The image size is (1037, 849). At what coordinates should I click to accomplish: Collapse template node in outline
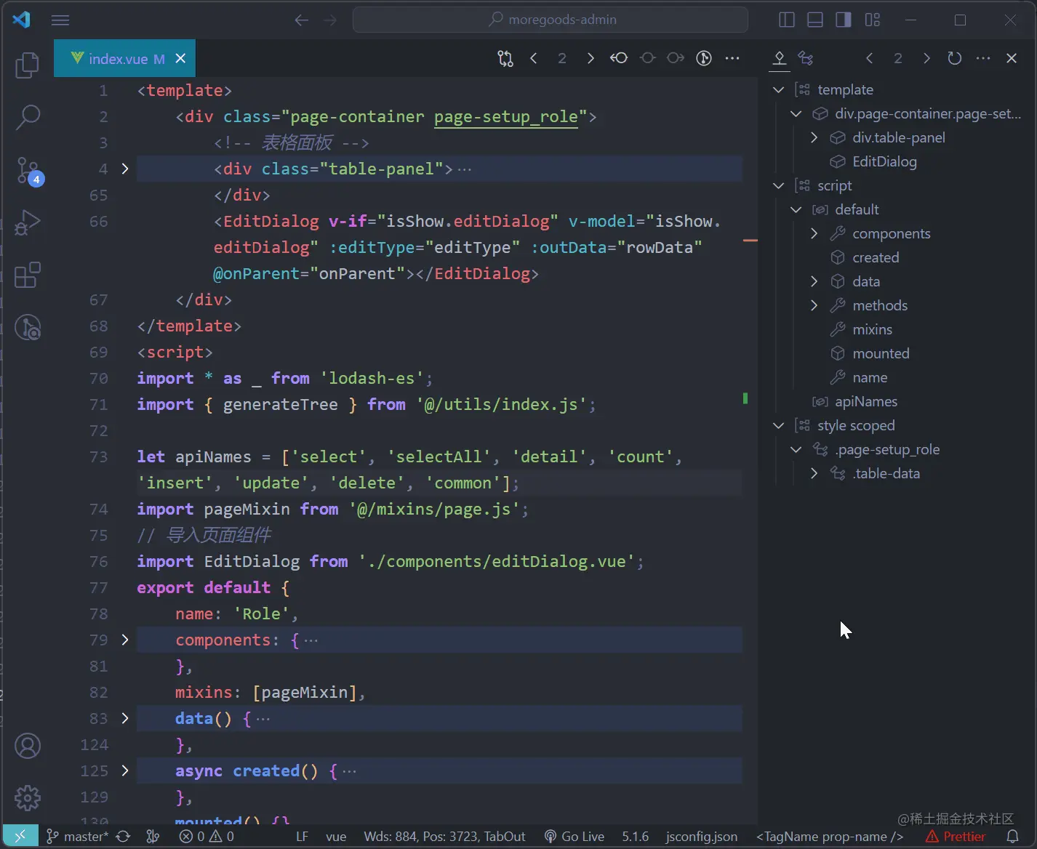point(779,89)
